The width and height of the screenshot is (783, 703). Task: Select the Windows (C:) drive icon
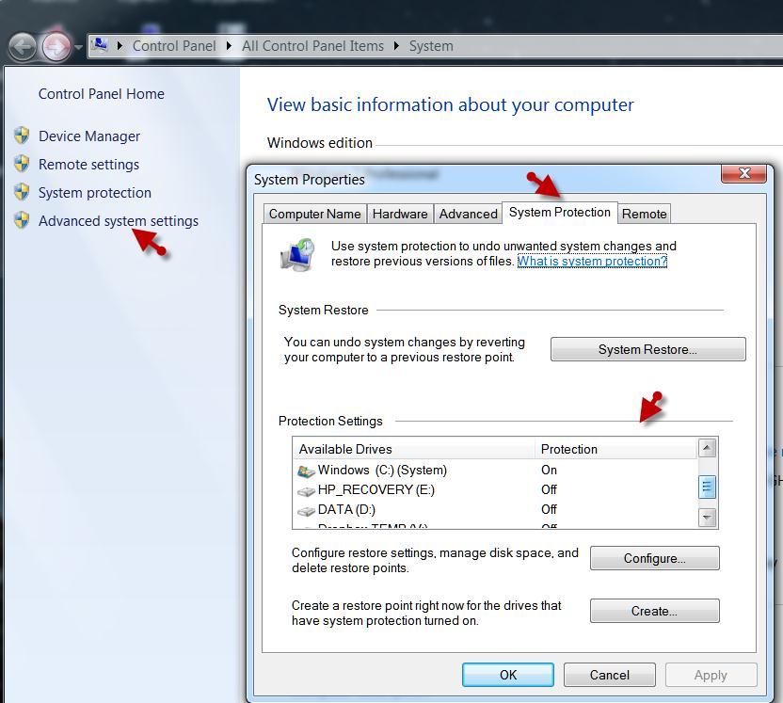click(x=305, y=470)
